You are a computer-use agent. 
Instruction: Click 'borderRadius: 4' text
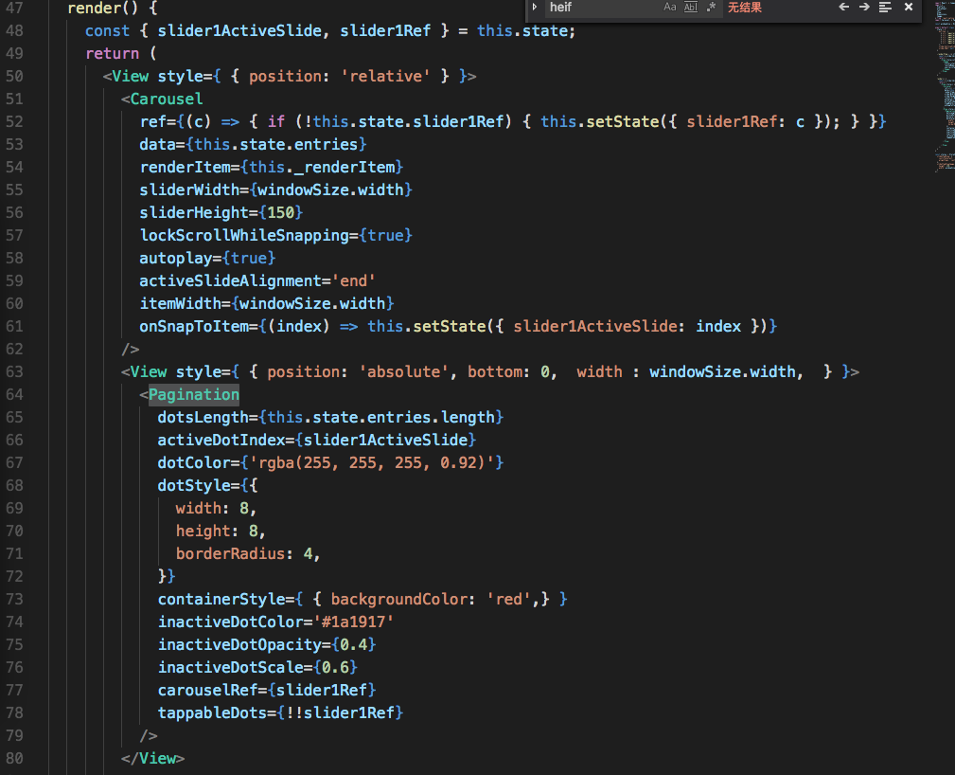(244, 553)
